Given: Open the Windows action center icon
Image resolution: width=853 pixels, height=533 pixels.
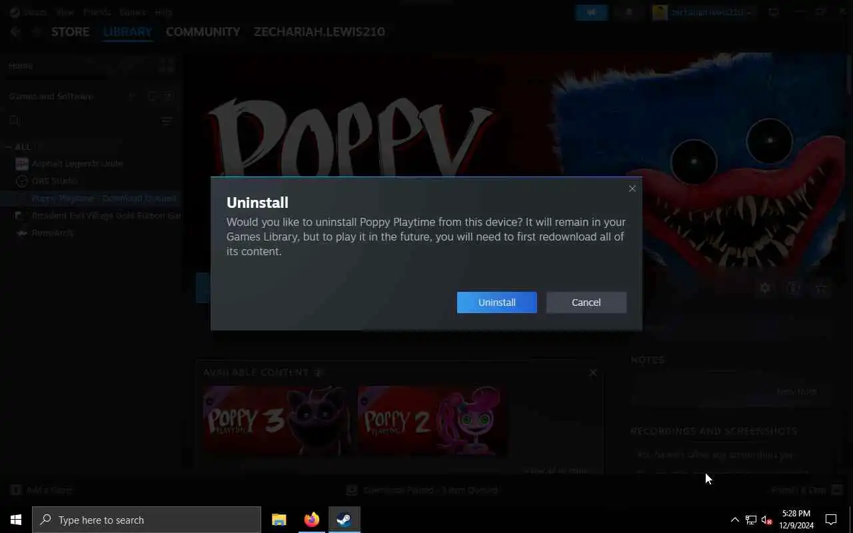Looking at the screenshot, I should click(x=831, y=520).
